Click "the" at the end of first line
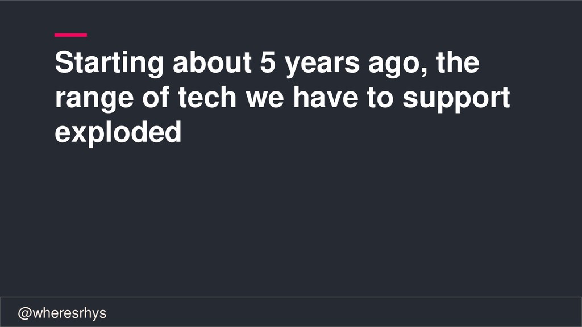The width and height of the screenshot is (582, 327). [x=458, y=62]
